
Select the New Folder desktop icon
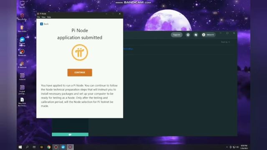coord(22,29)
